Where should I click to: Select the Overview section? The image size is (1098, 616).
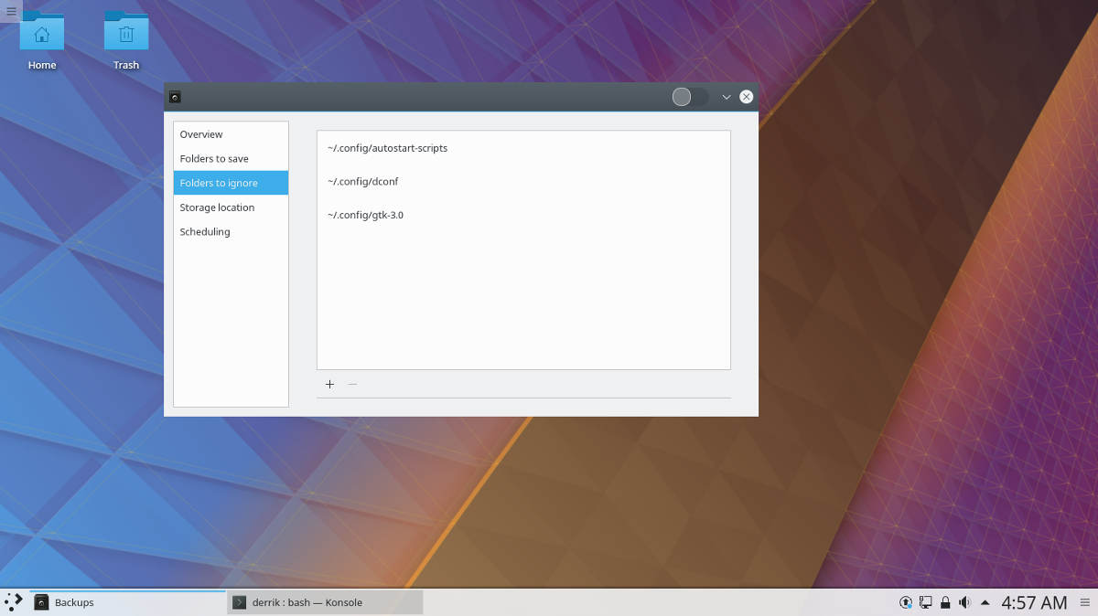(x=231, y=134)
